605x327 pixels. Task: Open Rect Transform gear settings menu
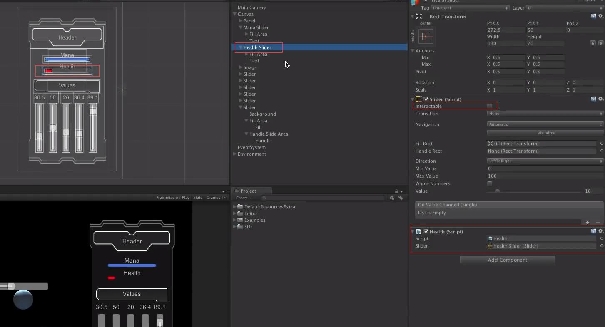tap(600, 16)
